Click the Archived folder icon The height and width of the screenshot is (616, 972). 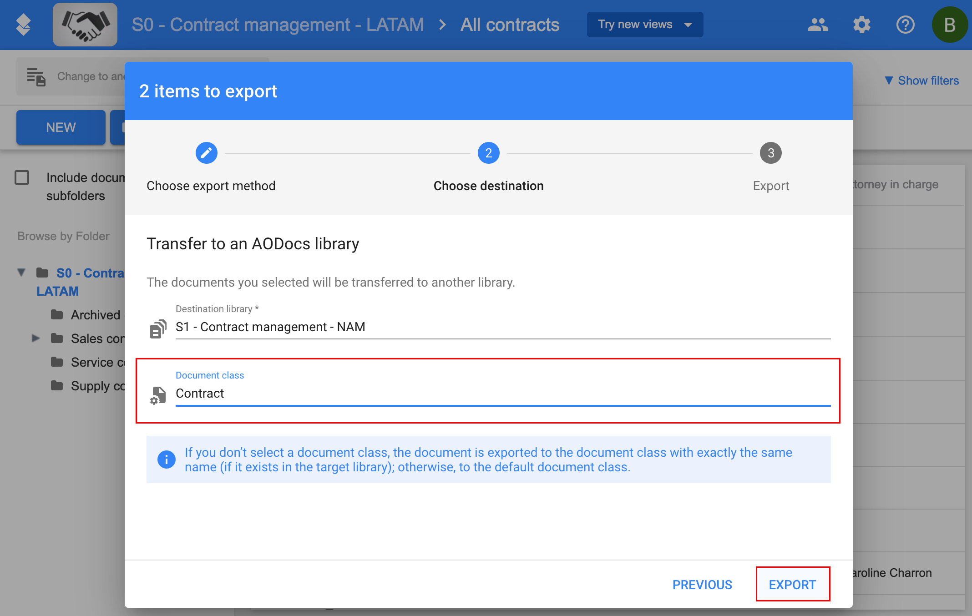(x=57, y=314)
